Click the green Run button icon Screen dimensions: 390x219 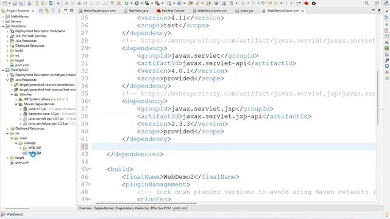click(x=136, y=3)
